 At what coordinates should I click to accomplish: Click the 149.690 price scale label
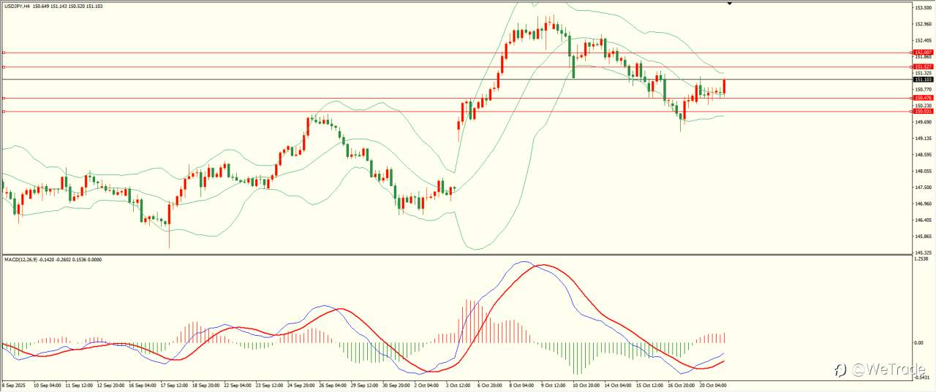pos(923,122)
